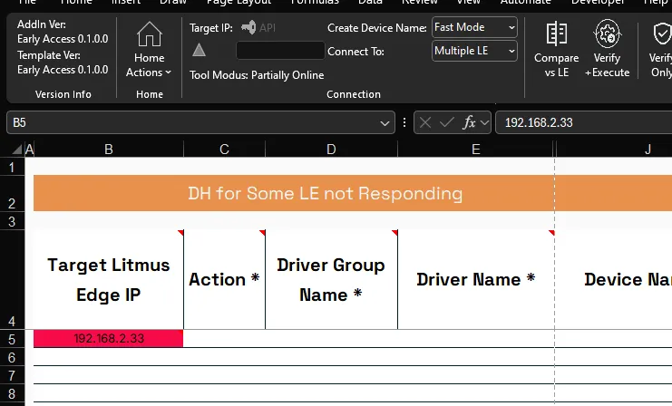Open the Create Device Name Fast Mode dropdown

coord(474,27)
